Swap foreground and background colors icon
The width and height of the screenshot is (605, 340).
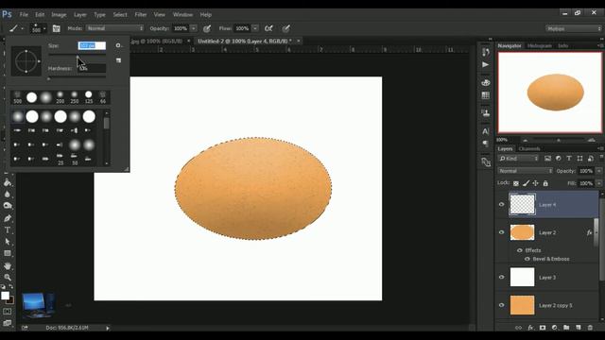[10, 287]
